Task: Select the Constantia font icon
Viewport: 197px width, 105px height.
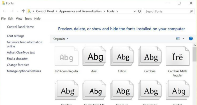Action: pyautogui.click(x=150, y=90)
